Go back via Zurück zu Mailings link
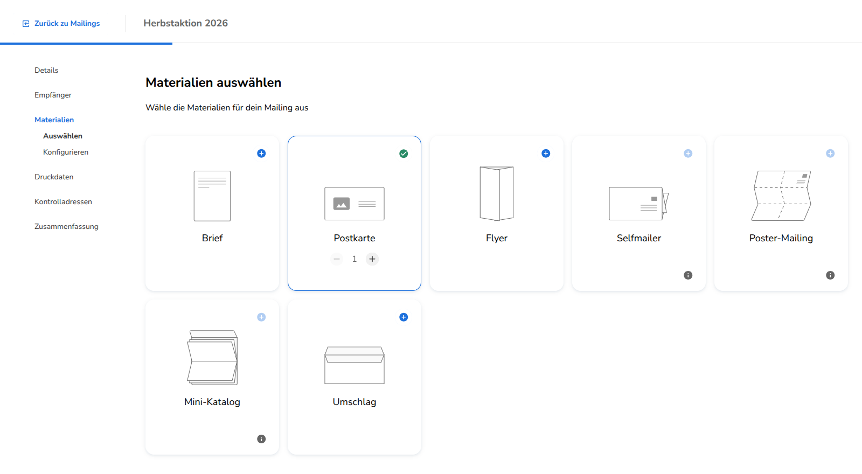The width and height of the screenshot is (862, 474). (x=61, y=23)
